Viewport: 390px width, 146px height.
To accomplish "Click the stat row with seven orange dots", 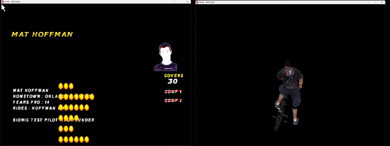I will [76, 97].
